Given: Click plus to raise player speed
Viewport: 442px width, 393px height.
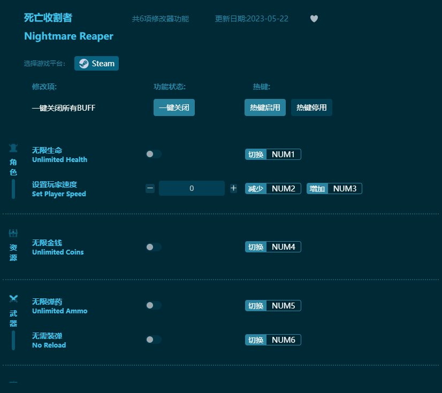Looking at the screenshot, I should pos(233,188).
